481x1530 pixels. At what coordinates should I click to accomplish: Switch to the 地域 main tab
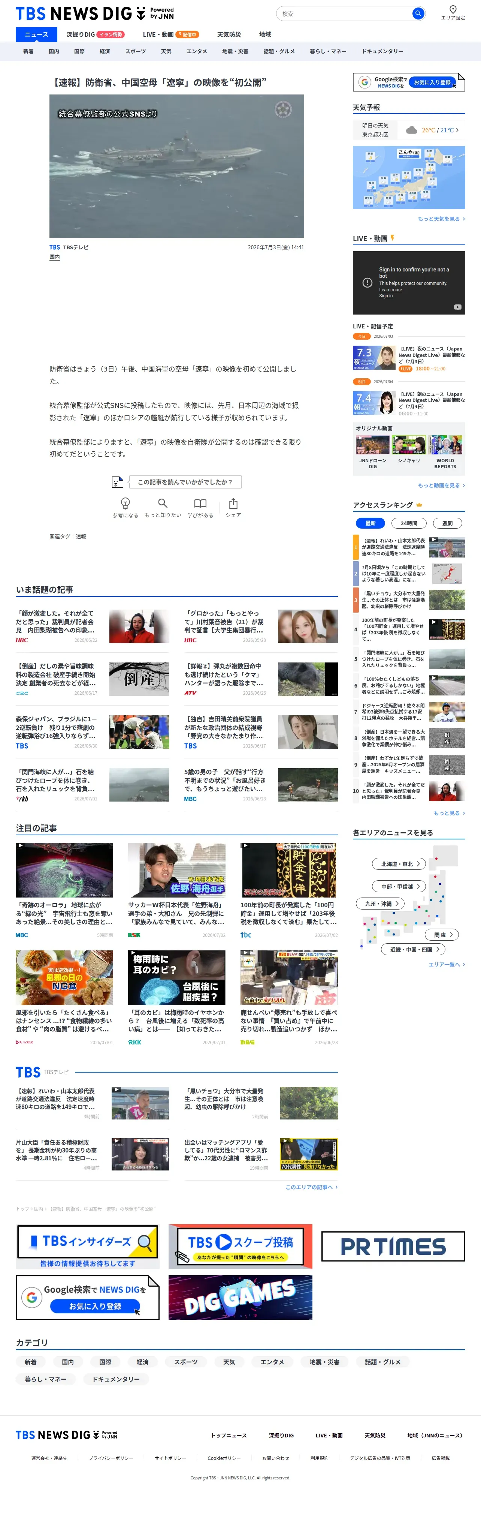(265, 34)
